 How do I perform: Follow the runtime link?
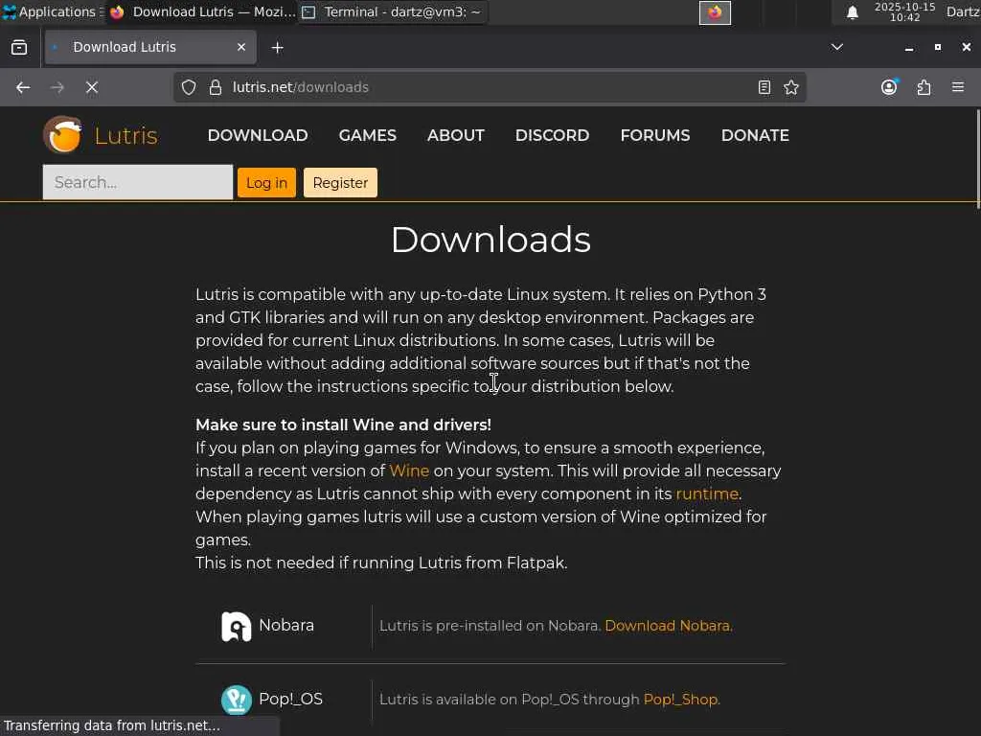point(707,494)
